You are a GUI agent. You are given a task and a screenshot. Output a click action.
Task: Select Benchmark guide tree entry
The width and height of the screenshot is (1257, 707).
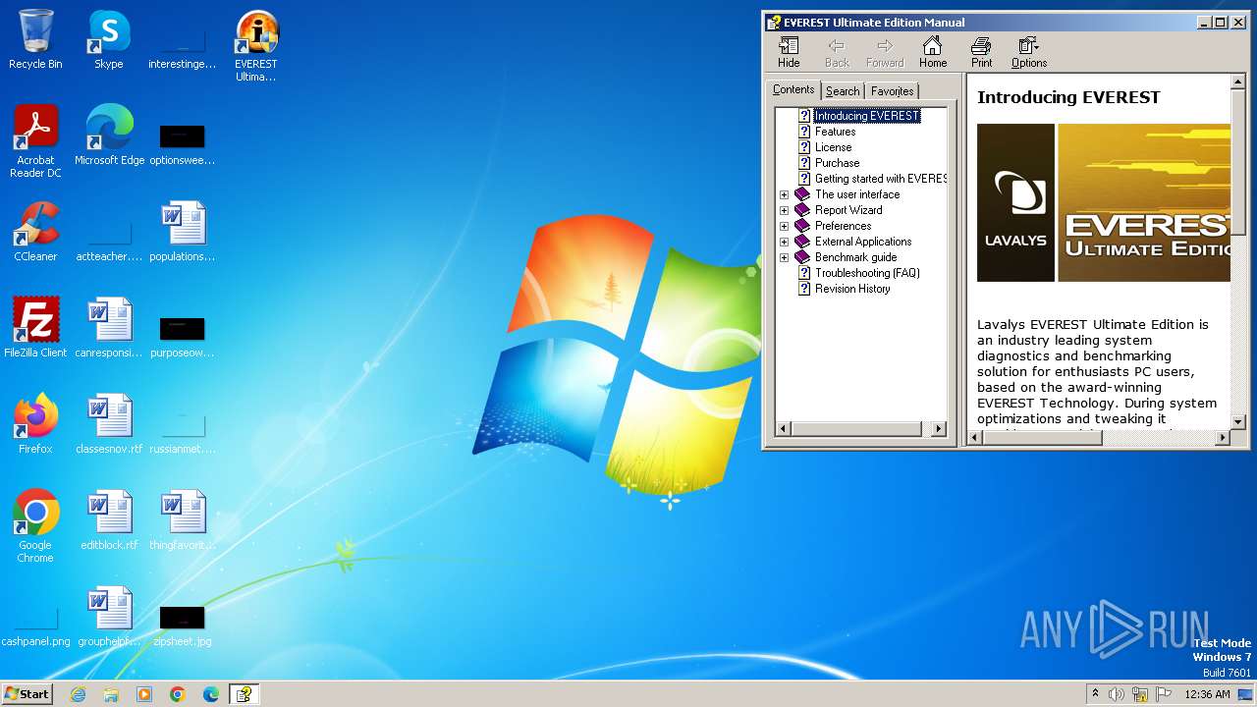[x=855, y=257]
